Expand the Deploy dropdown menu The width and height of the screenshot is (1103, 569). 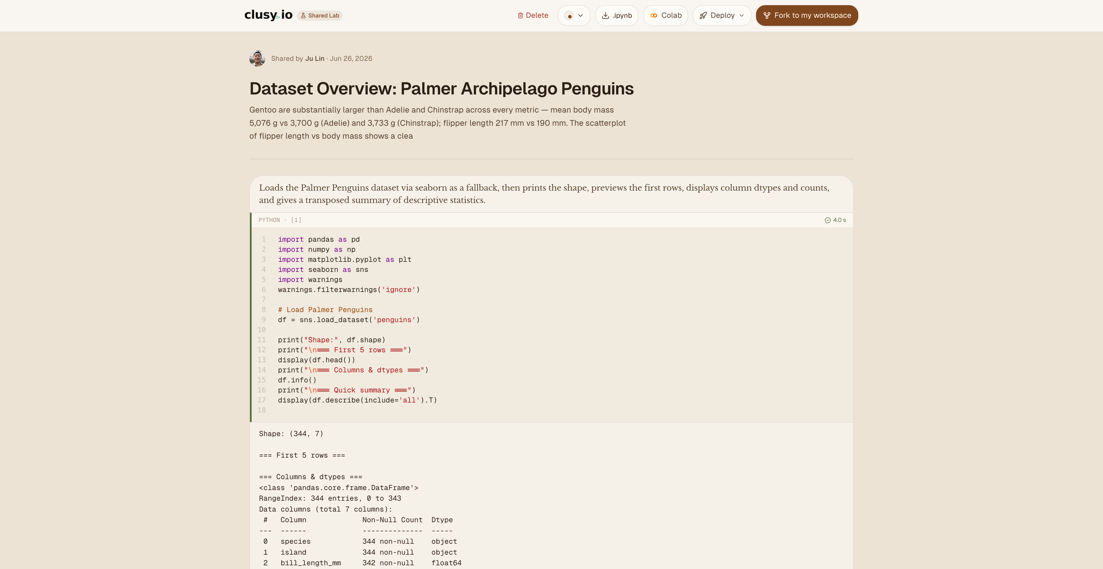click(722, 16)
